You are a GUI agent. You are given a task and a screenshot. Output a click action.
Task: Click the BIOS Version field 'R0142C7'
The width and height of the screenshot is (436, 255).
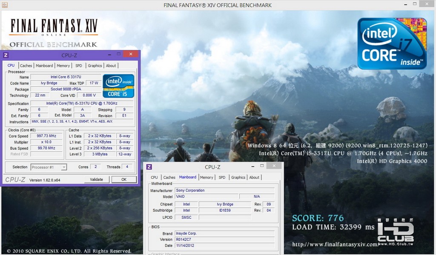pyautogui.click(x=225, y=239)
